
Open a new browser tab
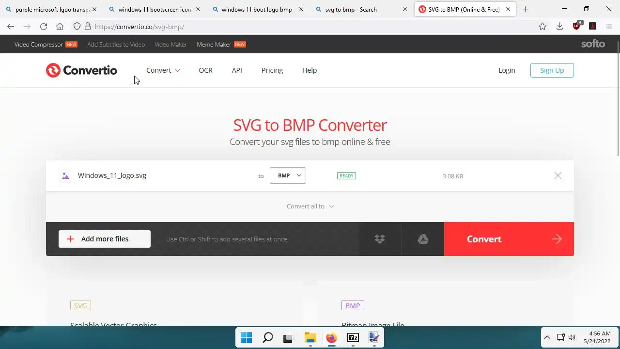pos(526,9)
